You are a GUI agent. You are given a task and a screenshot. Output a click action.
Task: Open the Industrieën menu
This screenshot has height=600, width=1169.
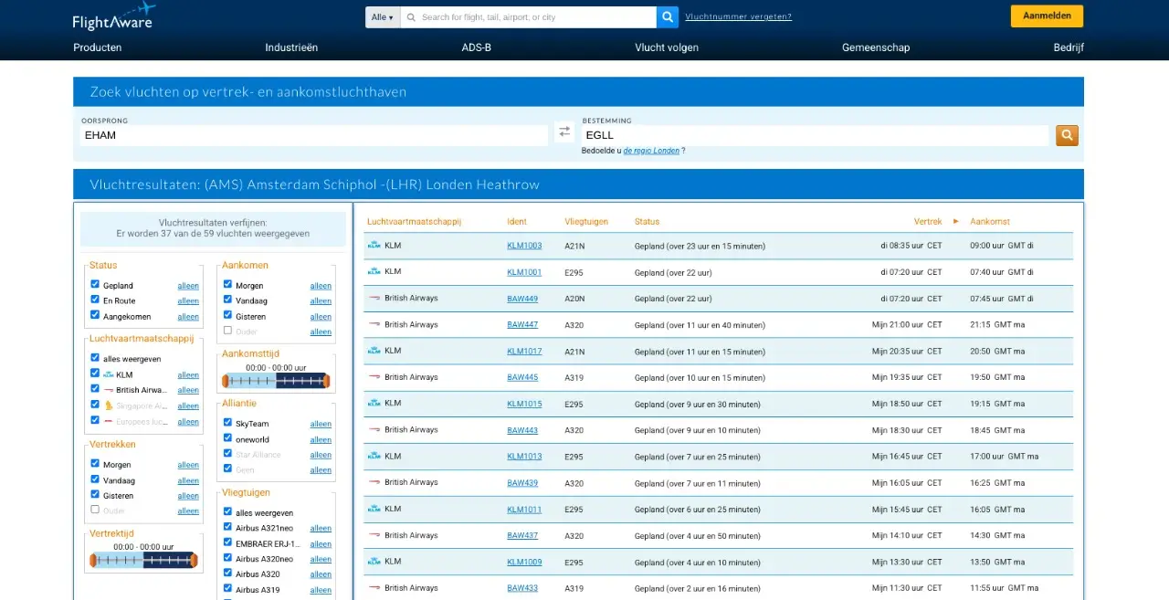(x=291, y=47)
